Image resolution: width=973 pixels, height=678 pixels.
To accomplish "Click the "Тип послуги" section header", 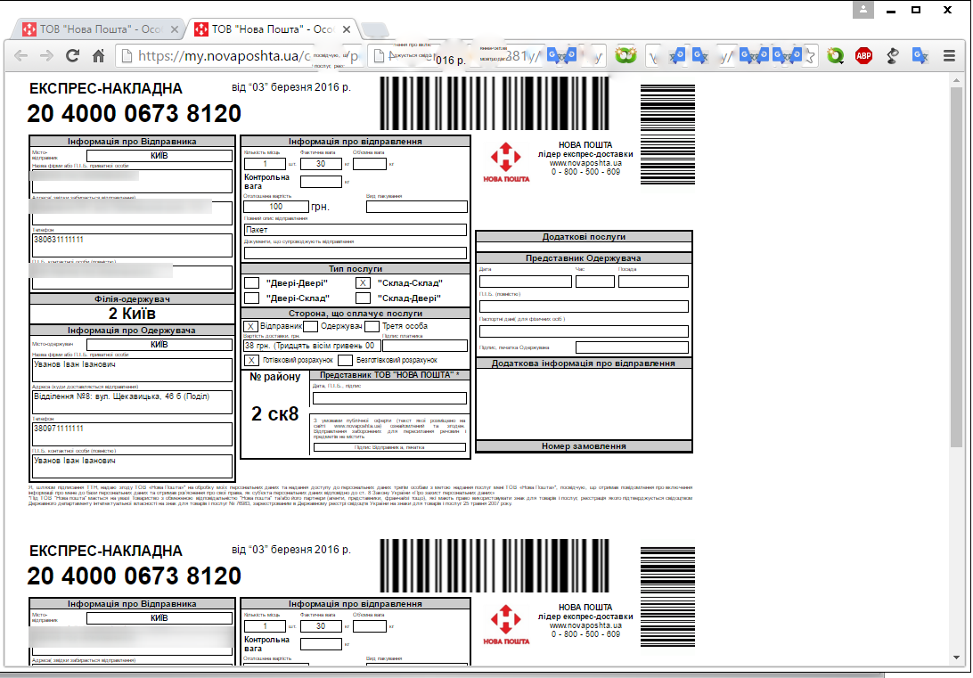I will [356, 268].
